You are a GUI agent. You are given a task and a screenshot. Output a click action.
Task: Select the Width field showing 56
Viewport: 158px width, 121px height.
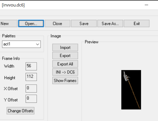point(31,66)
